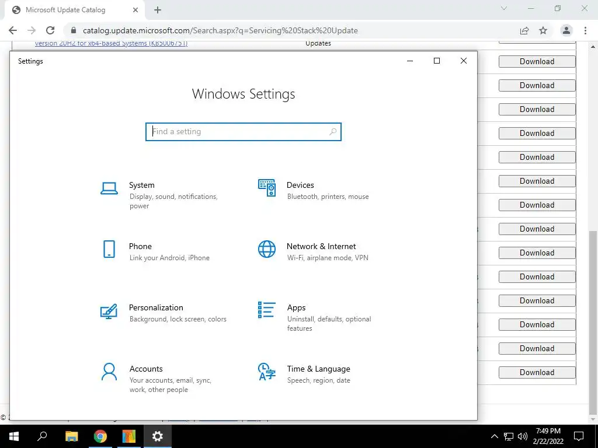Minimize the Settings window

pyautogui.click(x=410, y=61)
